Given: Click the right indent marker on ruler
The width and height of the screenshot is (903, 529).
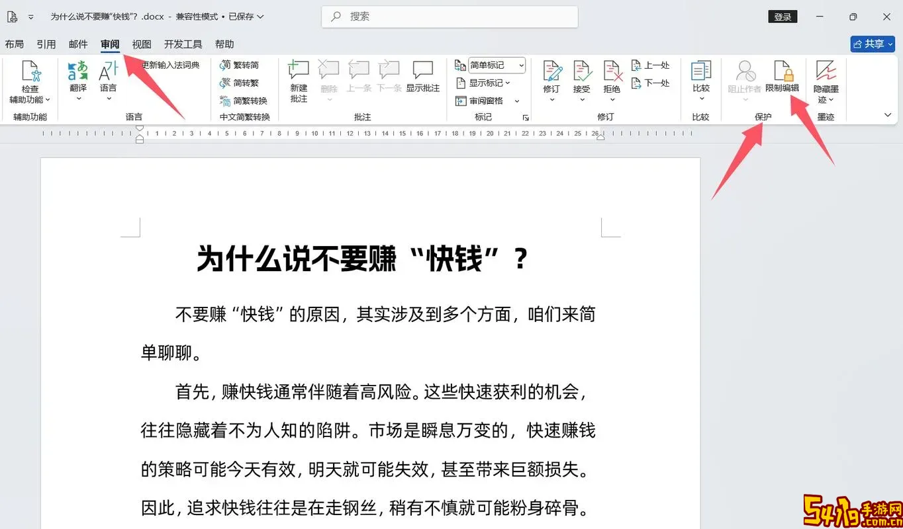Looking at the screenshot, I should 600,137.
